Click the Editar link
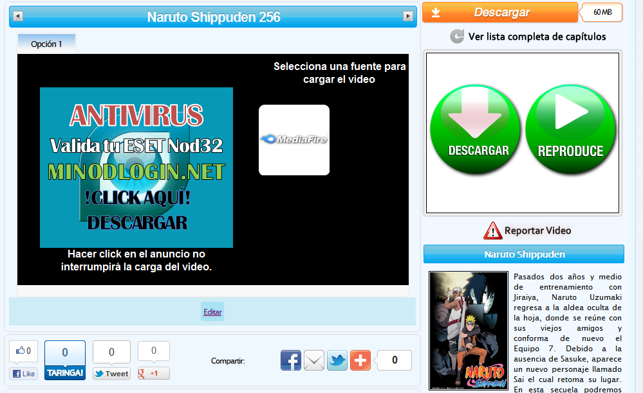Screen dimensions: 643x393 click(x=212, y=311)
